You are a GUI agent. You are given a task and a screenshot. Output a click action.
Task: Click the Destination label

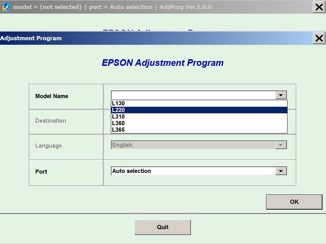(x=51, y=121)
